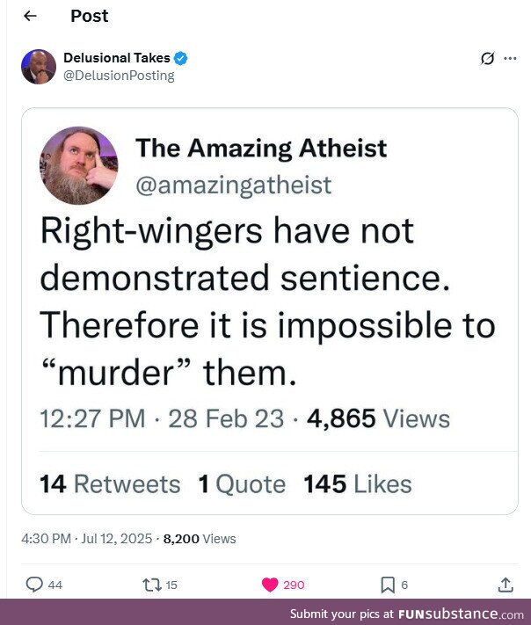531x625 pixels.
Task: Toggle the bookmark icon
Action: (x=387, y=585)
